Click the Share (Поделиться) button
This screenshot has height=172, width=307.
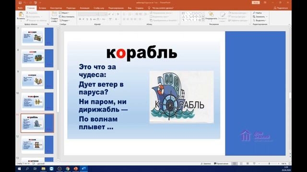tap(281, 8)
